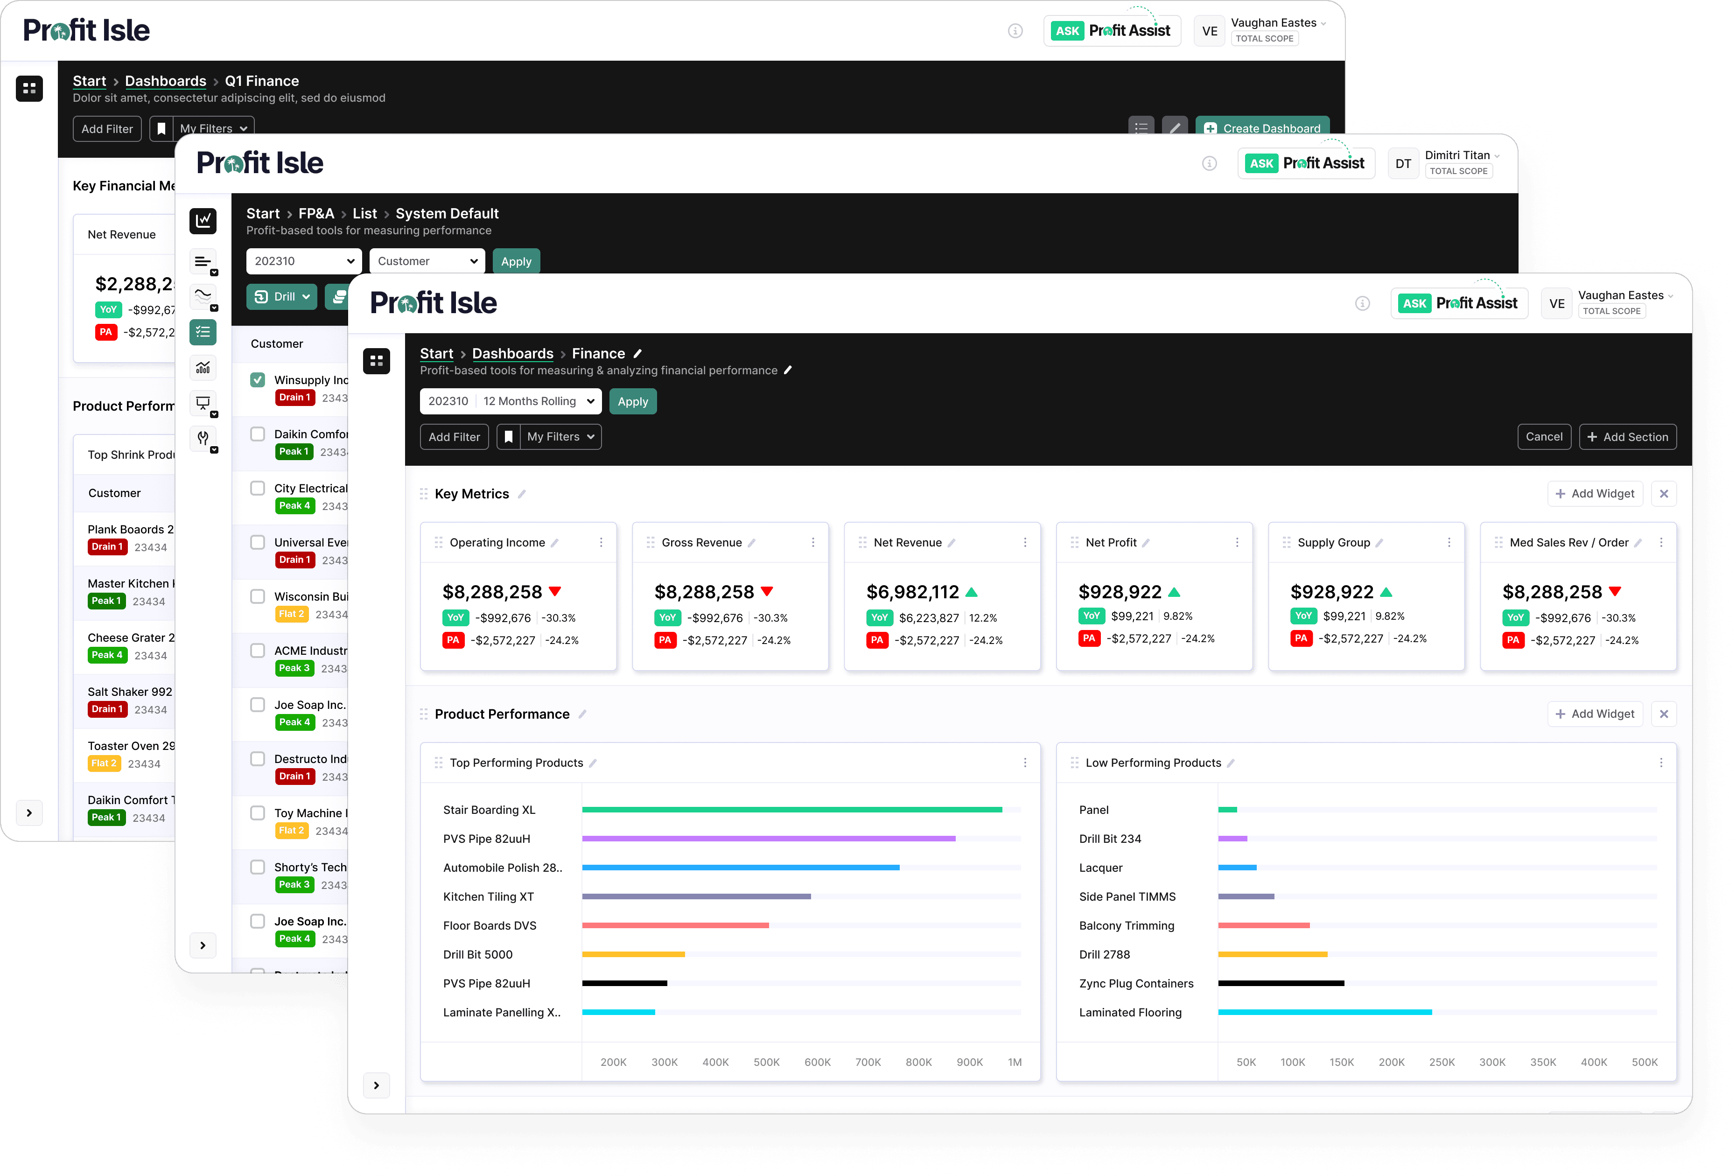Screen dimensions: 1736x1176
Task: Navigate to Dashboards breadcrumb in Finance
Action: 512,353
